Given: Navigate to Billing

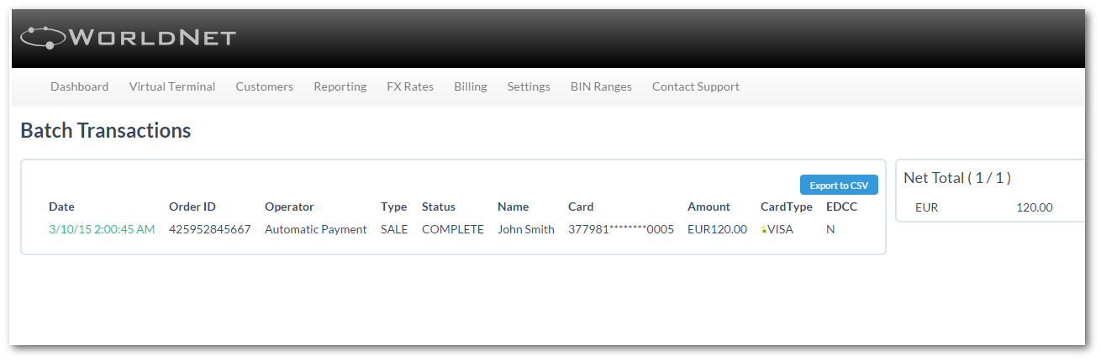Looking at the screenshot, I should tap(470, 86).
